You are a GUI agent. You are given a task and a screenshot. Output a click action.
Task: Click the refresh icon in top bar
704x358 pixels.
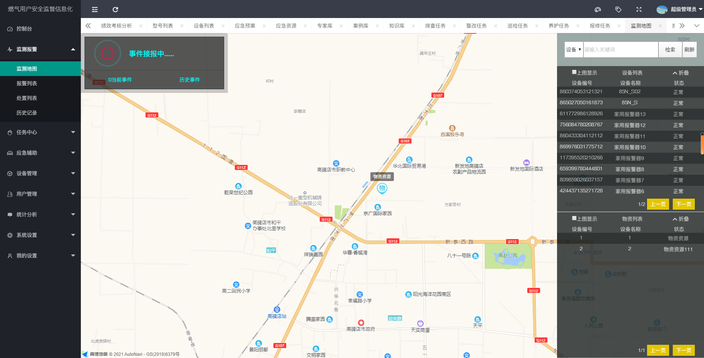click(x=115, y=10)
